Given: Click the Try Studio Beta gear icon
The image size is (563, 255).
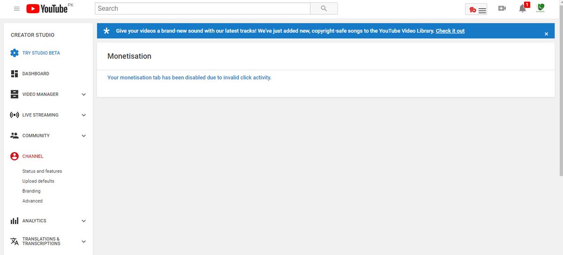Looking at the screenshot, I should tap(15, 53).
